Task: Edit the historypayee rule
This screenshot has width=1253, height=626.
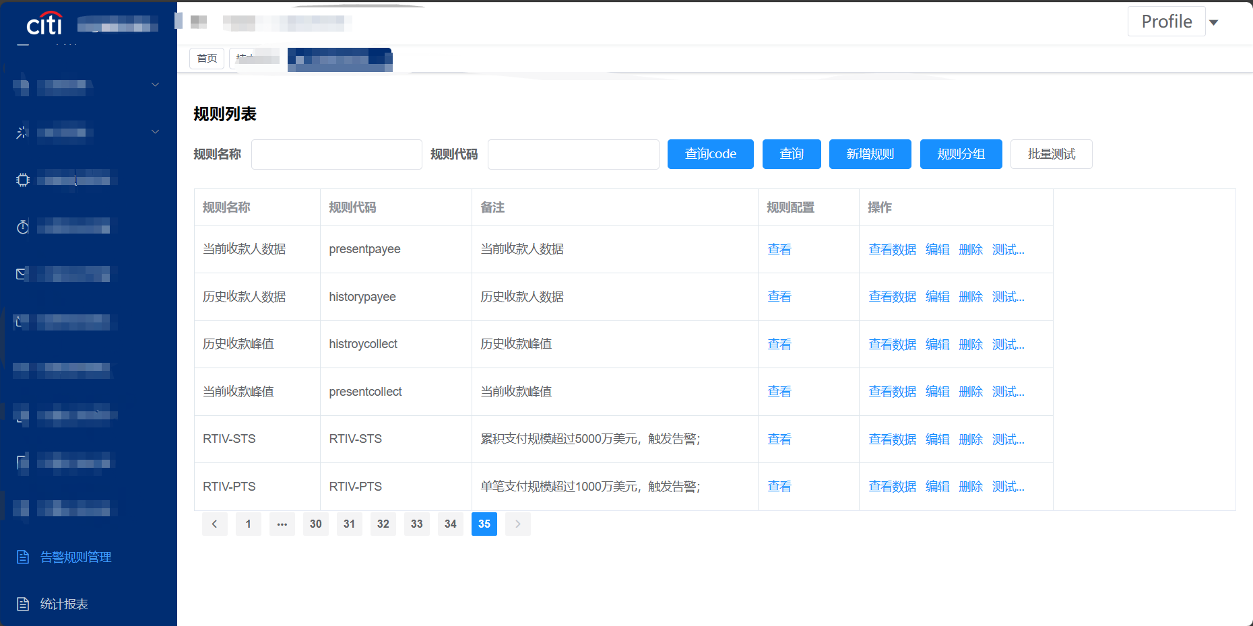Action: tap(938, 297)
